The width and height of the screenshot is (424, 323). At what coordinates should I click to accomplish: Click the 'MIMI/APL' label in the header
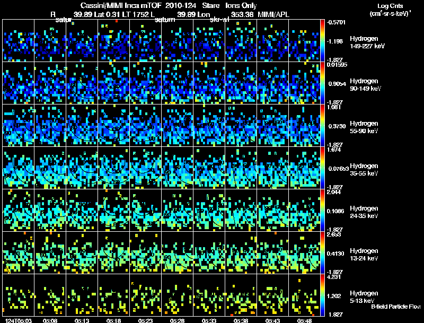(273, 15)
